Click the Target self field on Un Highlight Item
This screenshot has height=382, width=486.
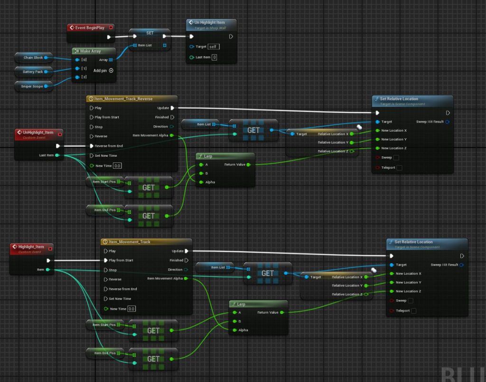click(214, 47)
